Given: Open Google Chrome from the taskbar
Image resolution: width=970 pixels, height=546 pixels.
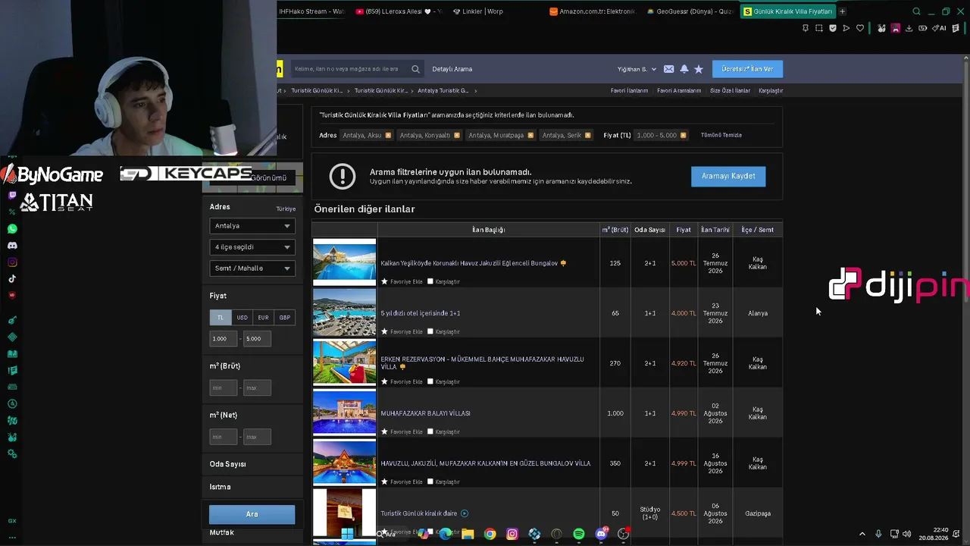Looking at the screenshot, I should tap(490, 534).
